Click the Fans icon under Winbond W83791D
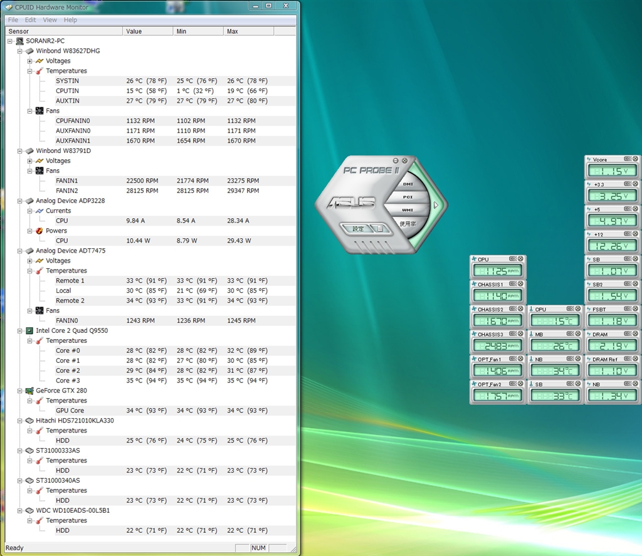This screenshot has width=642, height=556. pos(39,170)
